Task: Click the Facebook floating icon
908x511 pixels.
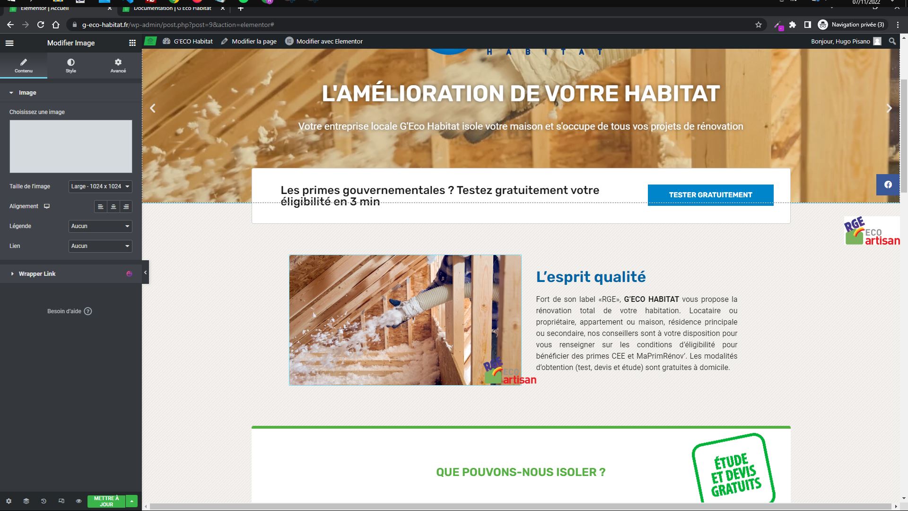Action: 888,185
